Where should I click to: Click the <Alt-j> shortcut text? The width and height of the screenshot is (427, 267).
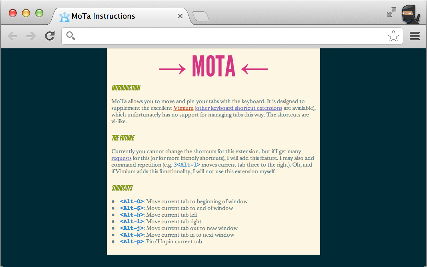[x=132, y=228]
